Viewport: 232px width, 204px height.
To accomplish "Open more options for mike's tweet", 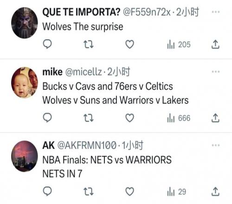I will pyautogui.click(x=216, y=71).
